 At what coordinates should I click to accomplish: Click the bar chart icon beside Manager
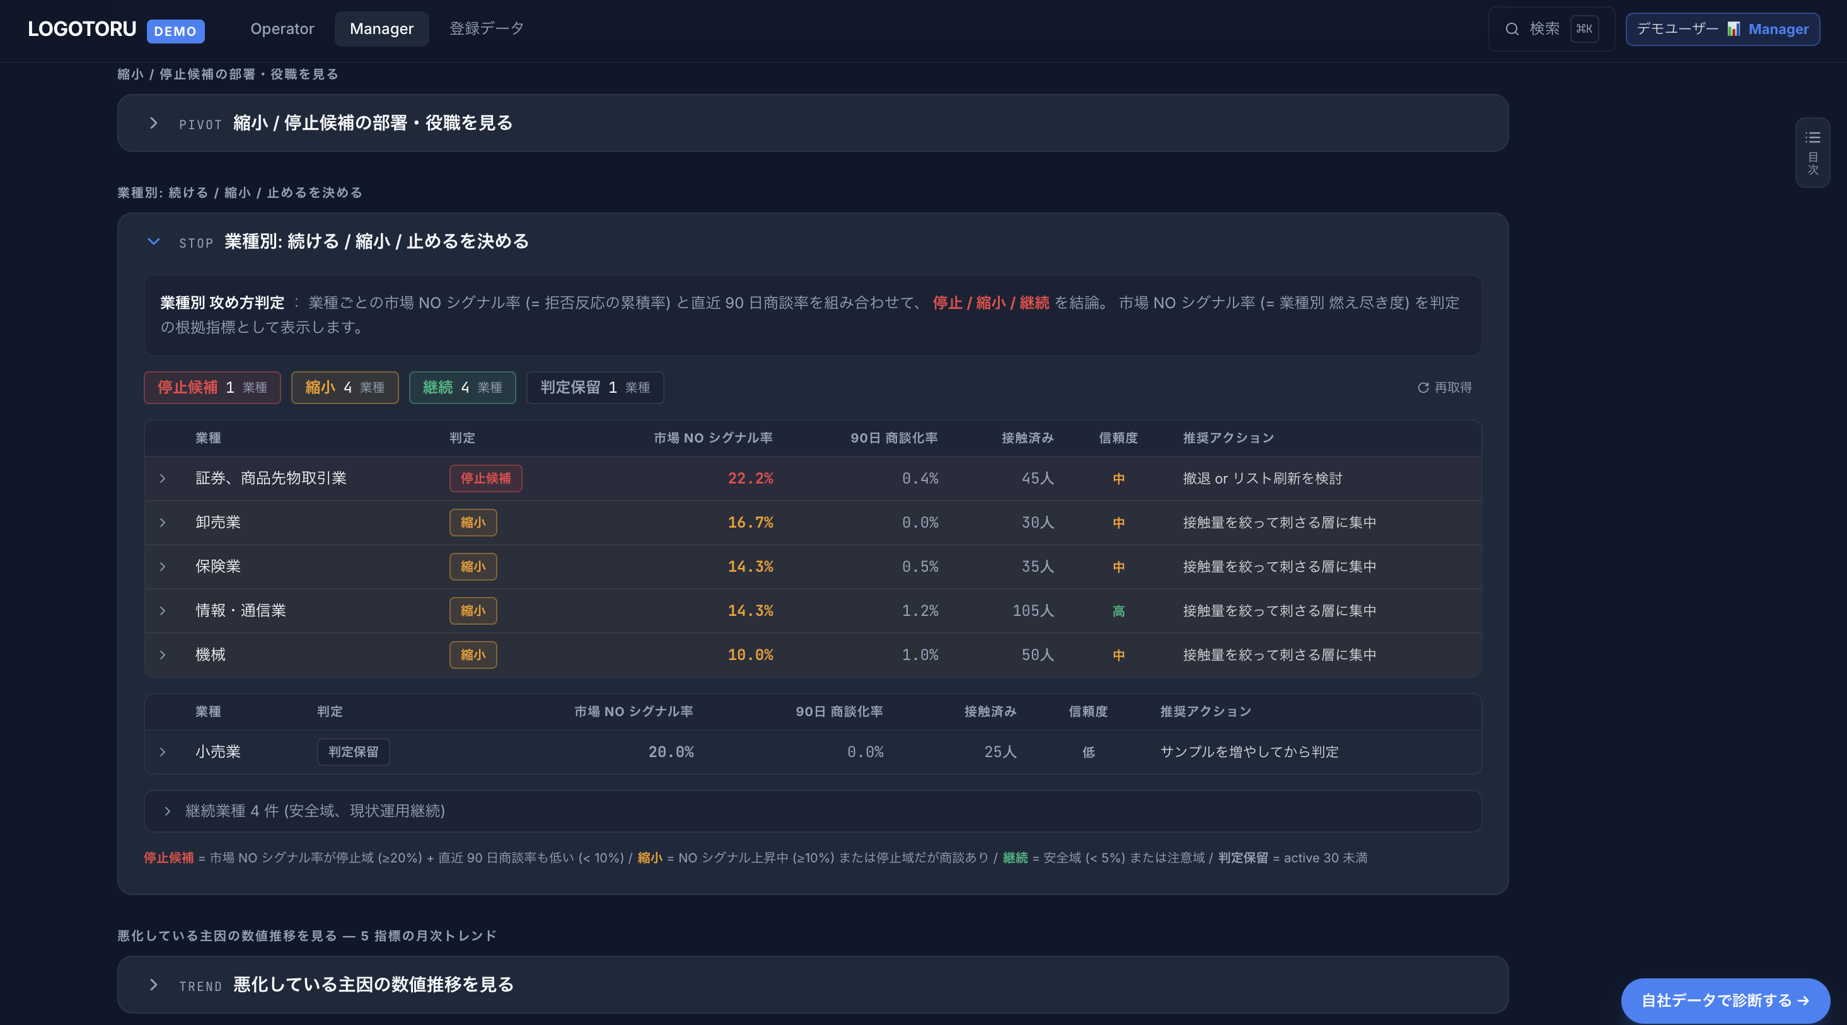coord(1734,28)
